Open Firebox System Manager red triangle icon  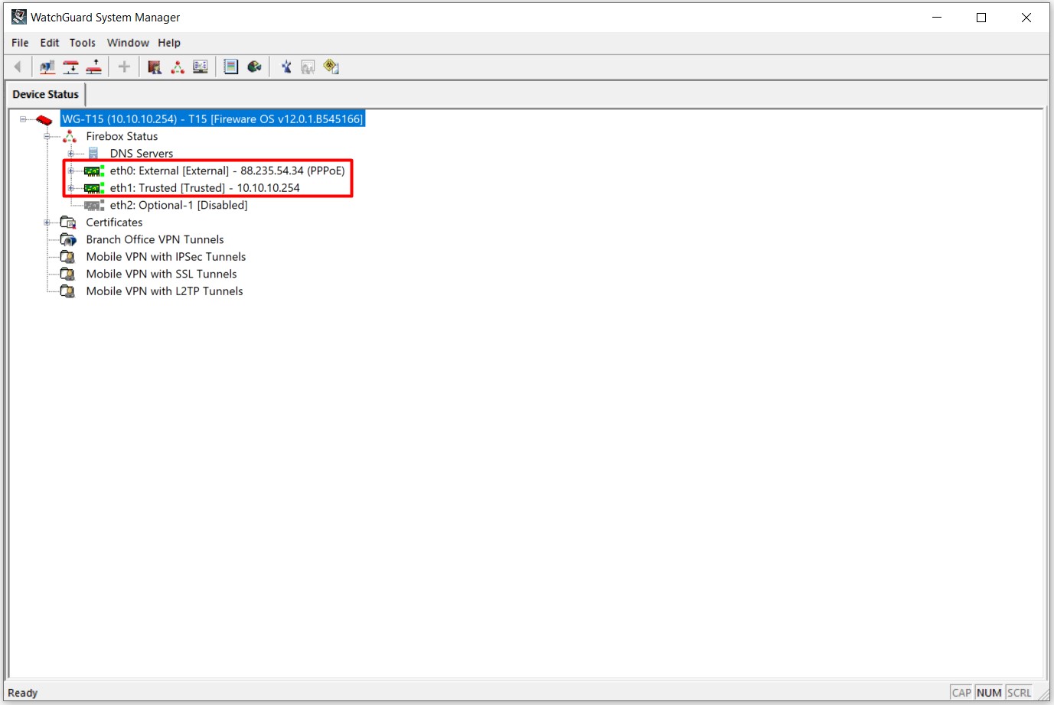(178, 67)
